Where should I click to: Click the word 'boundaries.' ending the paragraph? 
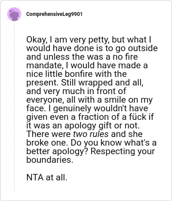click(50, 160)
